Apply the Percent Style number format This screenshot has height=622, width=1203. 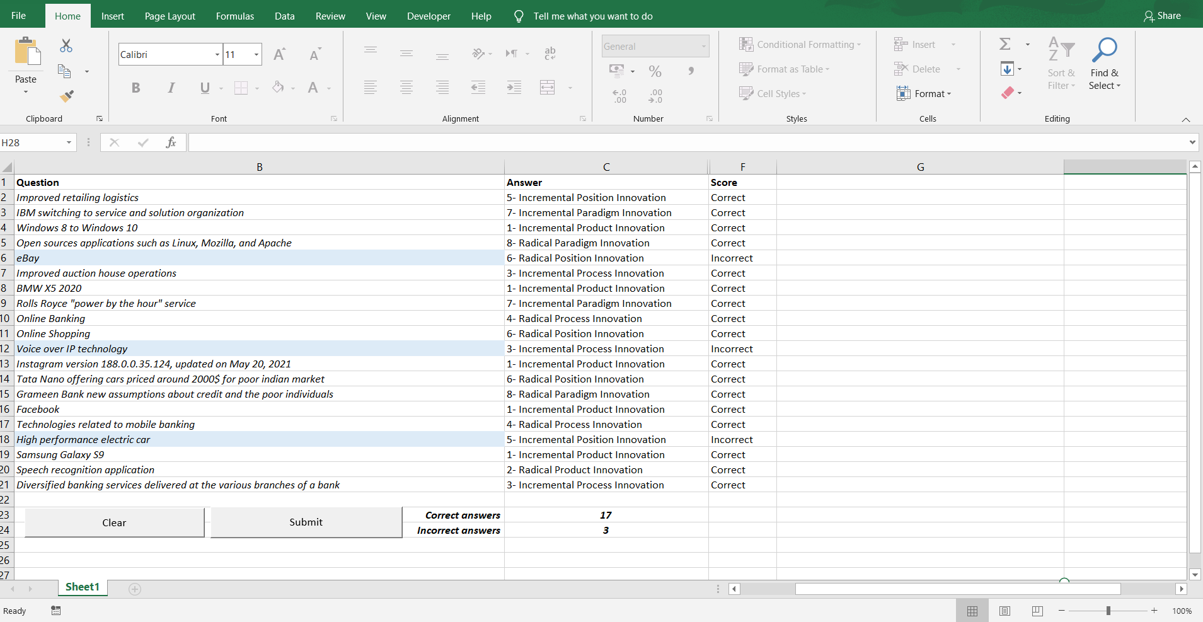coord(655,71)
